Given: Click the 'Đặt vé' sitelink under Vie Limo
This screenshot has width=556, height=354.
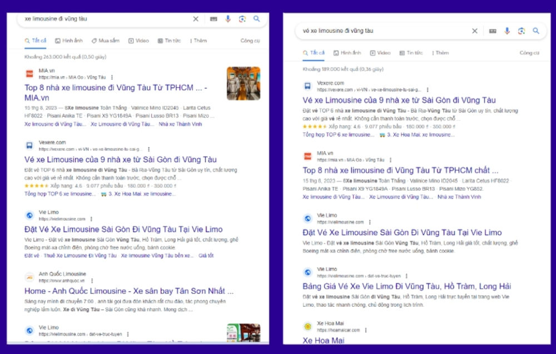Looking at the screenshot, I should click(x=32, y=256).
